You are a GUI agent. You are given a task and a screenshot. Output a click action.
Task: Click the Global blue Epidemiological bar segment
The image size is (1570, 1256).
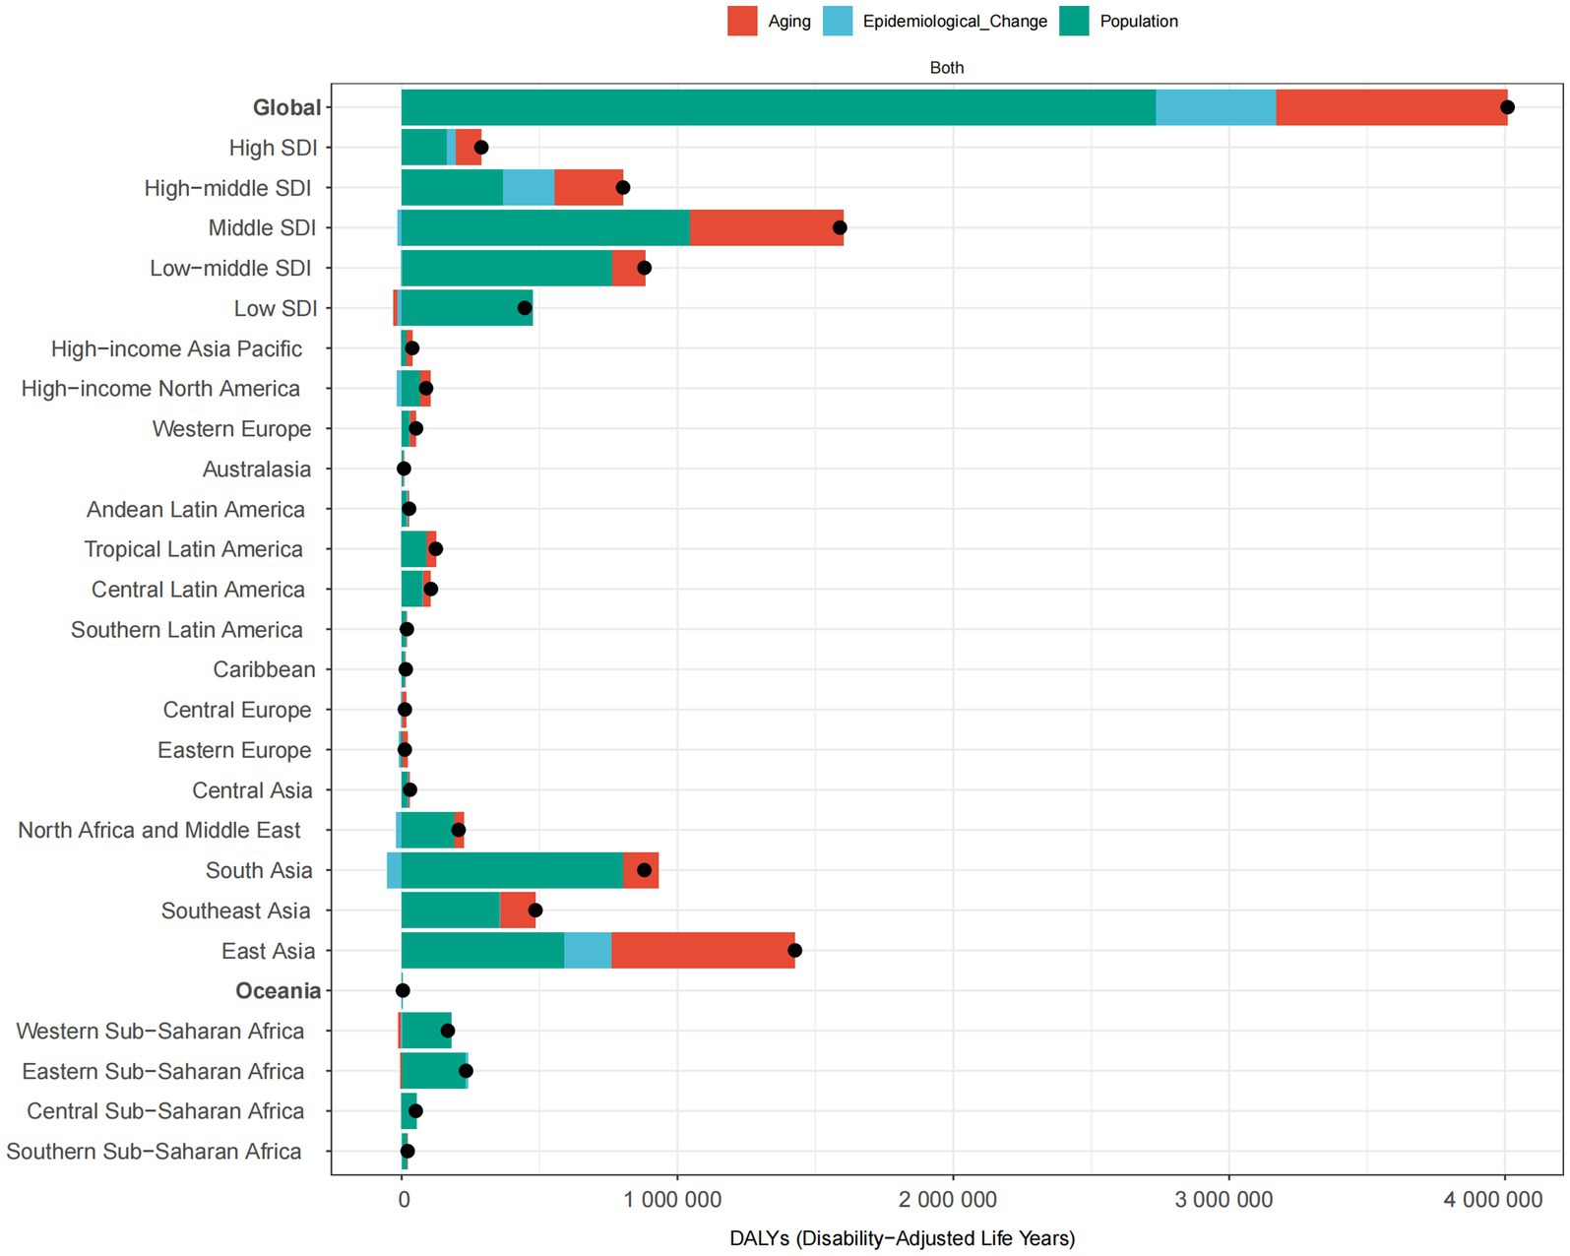pos(1216,107)
